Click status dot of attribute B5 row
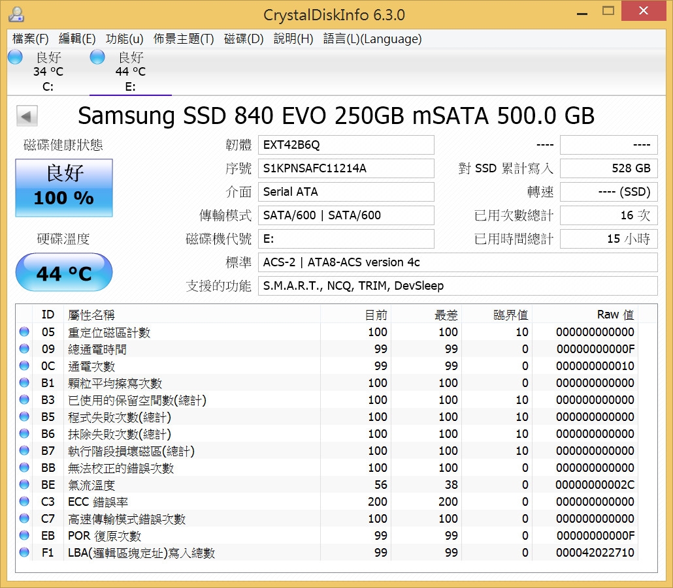673x588 pixels. (24, 416)
